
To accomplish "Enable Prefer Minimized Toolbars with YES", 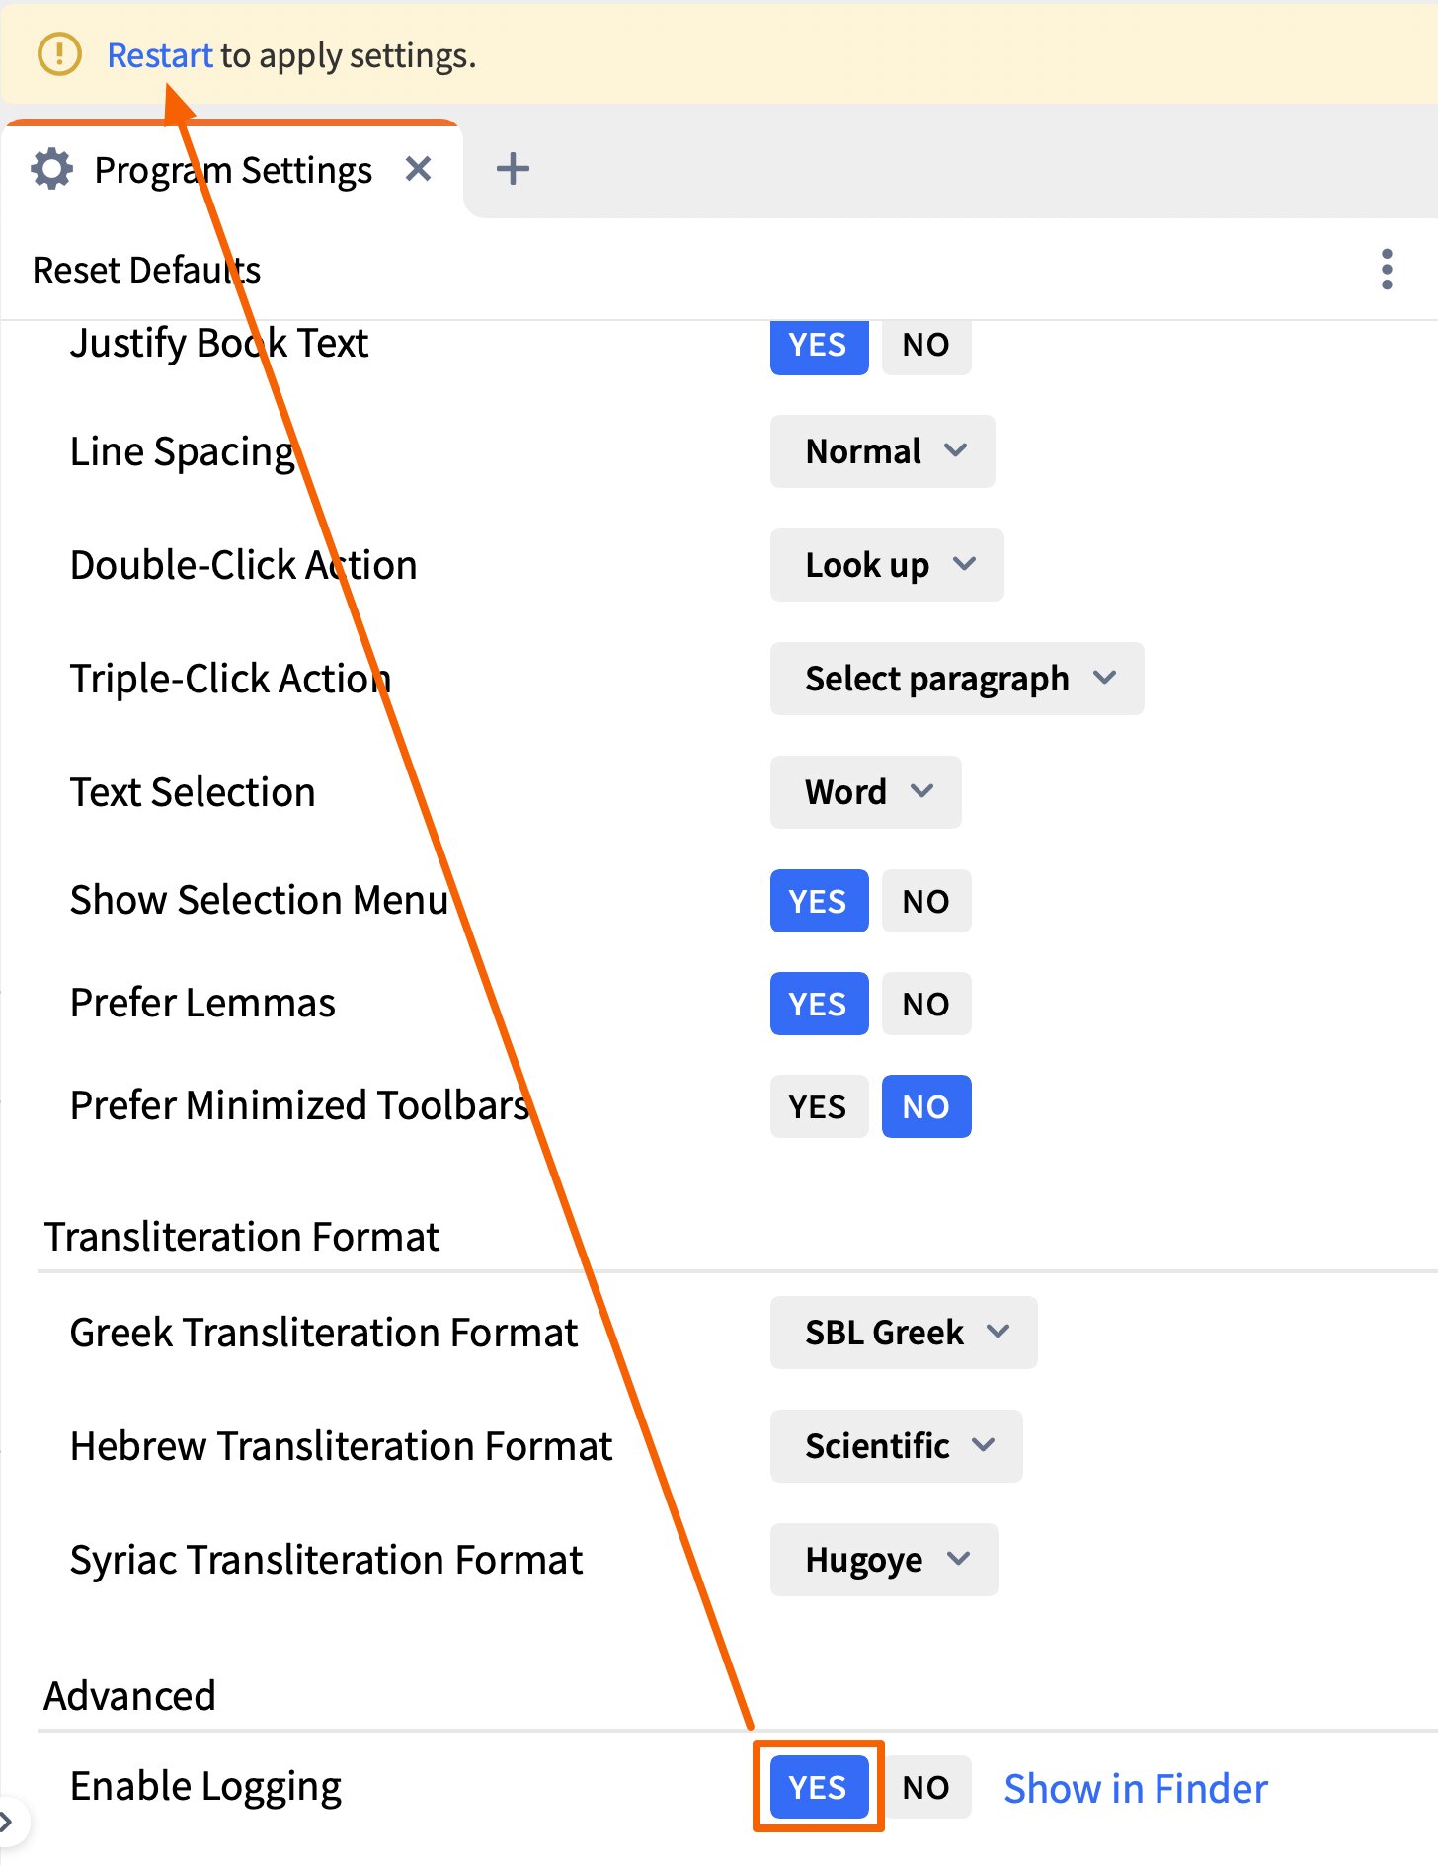I will click(x=818, y=1106).
